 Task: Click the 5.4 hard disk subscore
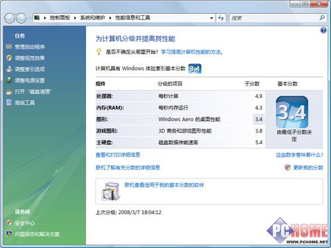coord(259,142)
